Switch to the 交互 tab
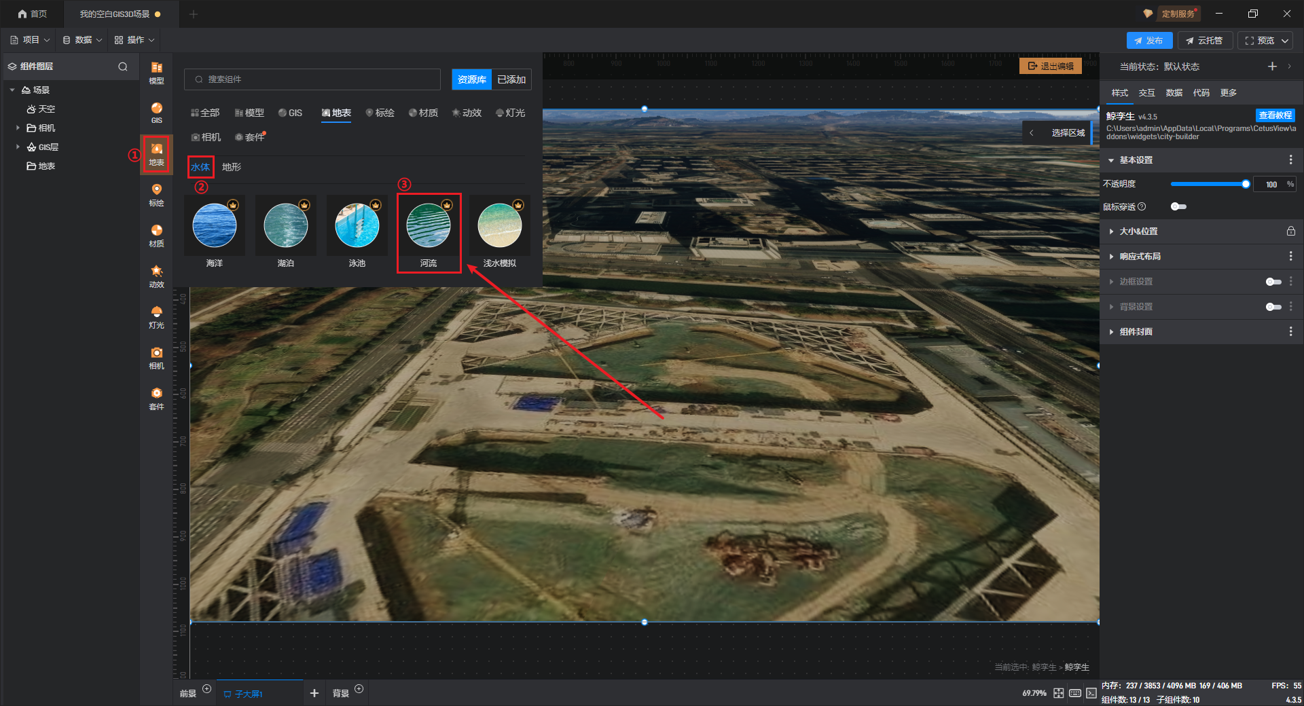Viewport: 1304px width, 706px height. [1146, 93]
